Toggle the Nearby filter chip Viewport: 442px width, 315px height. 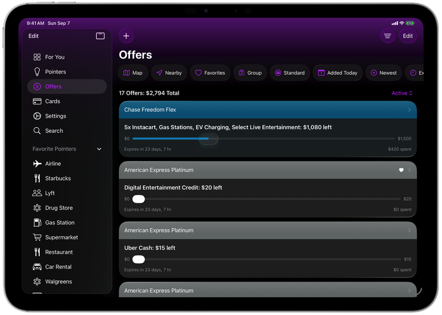169,73
